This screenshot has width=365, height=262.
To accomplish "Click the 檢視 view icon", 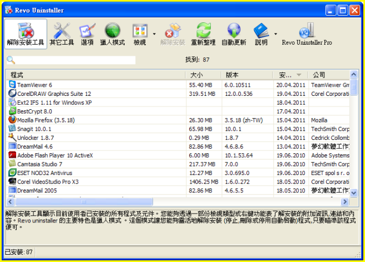I will coord(140,35).
